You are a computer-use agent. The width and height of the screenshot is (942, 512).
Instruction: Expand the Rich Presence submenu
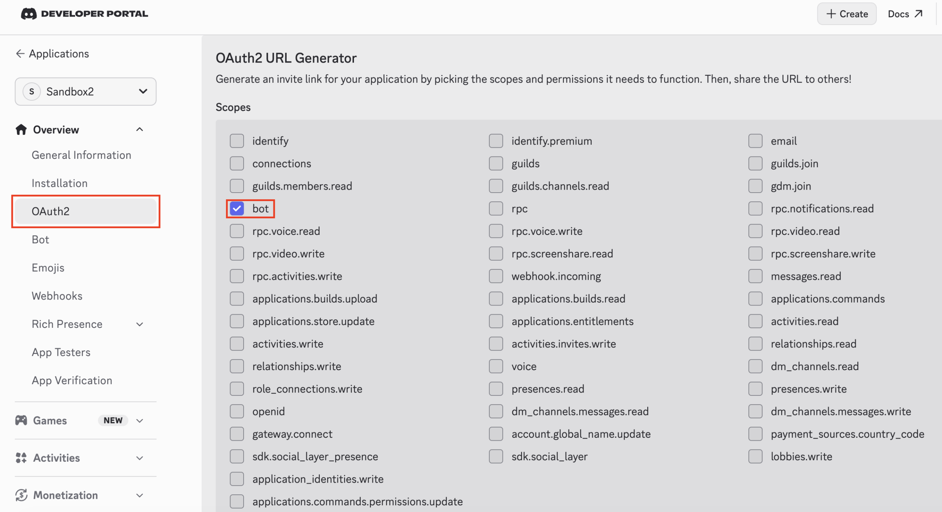(139, 324)
